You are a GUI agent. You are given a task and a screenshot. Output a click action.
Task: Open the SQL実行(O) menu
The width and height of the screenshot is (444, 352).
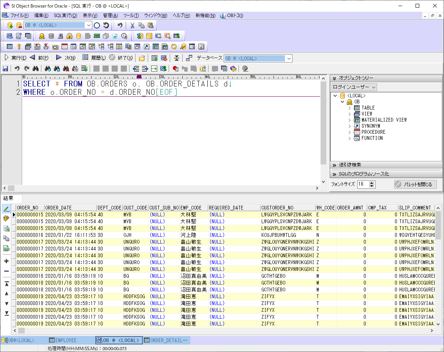[x=65, y=16]
